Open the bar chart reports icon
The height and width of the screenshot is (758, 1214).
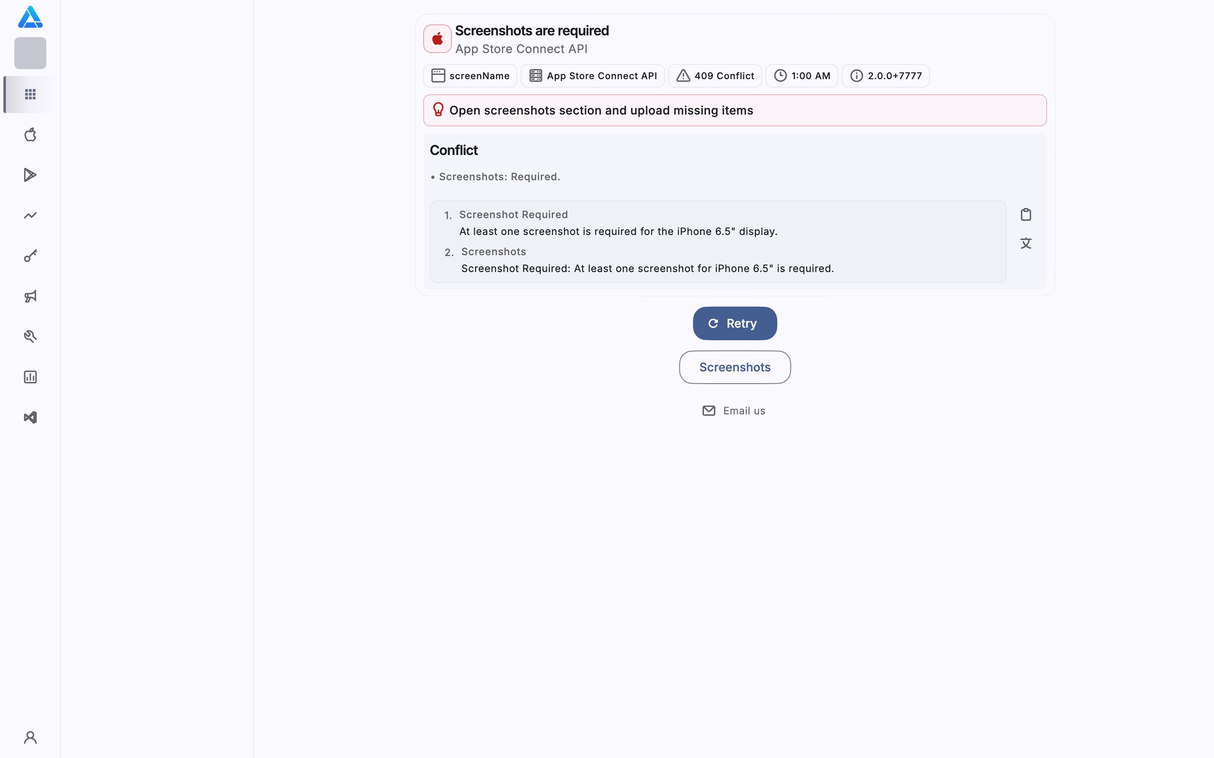click(30, 377)
